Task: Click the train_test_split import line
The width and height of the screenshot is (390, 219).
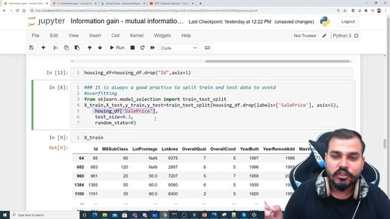Action: (155, 99)
